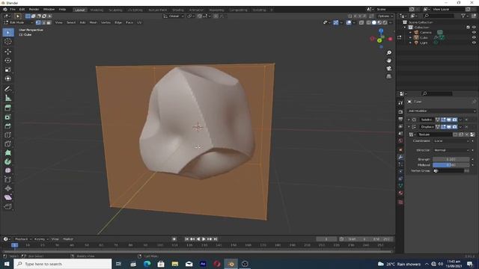Open the Mesh menu in viewport header
The width and height of the screenshot is (479, 269).
point(93,22)
